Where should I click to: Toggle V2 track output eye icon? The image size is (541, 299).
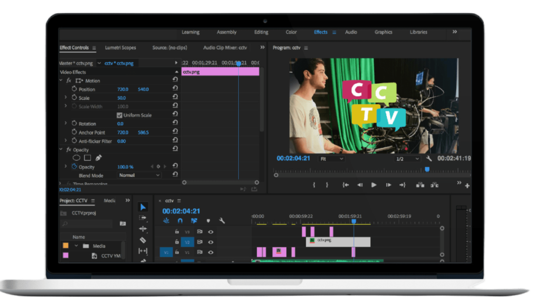(210, 242)
